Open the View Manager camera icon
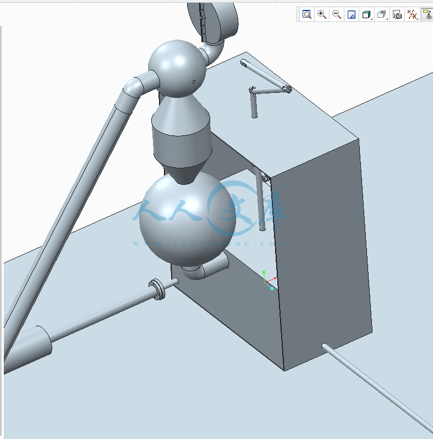This screenshot has width=433, height=439. (397, 15)
